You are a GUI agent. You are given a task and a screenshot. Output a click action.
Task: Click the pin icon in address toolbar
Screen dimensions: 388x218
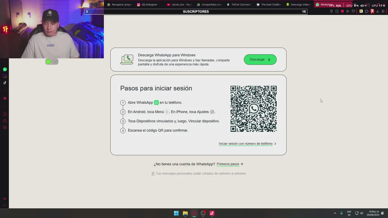point(331,11)
